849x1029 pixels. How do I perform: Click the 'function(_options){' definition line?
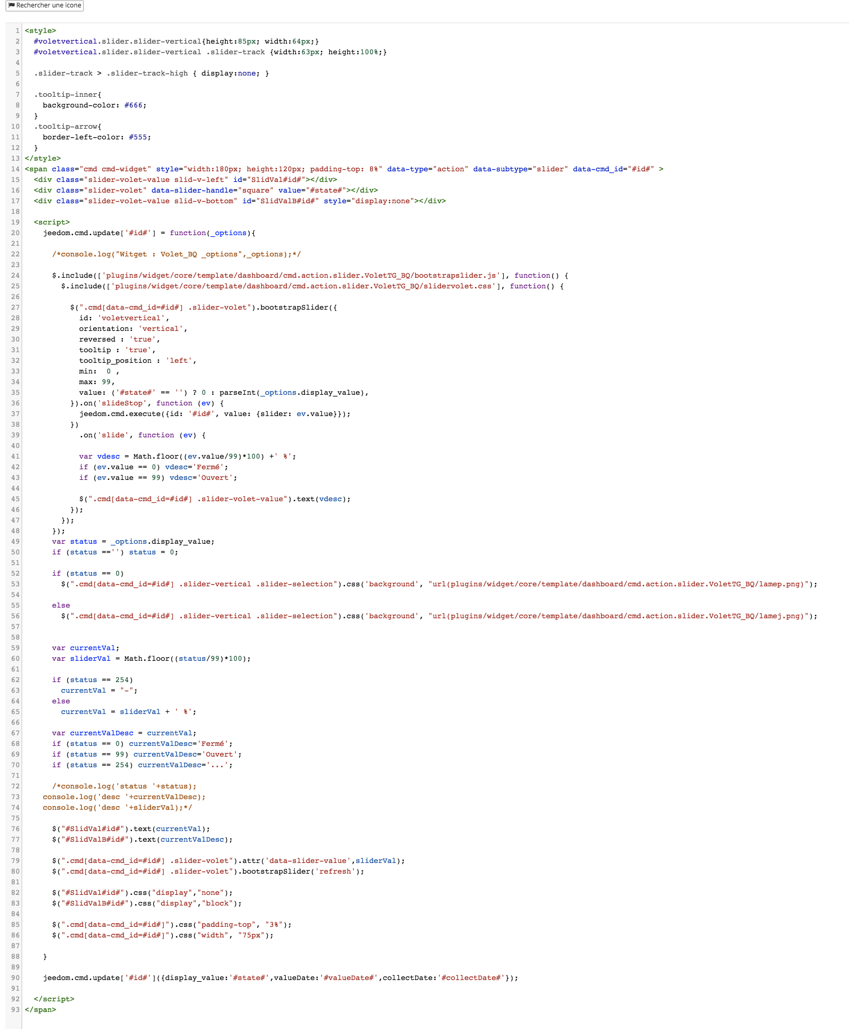pos(149,233)
